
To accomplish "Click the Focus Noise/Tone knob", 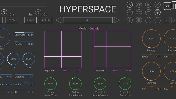I will [x=51, y=84].
